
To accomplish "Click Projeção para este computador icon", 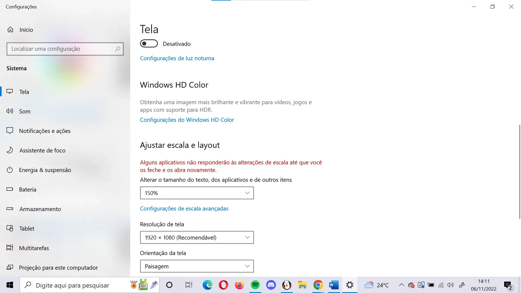I will (x=10, y=267).
